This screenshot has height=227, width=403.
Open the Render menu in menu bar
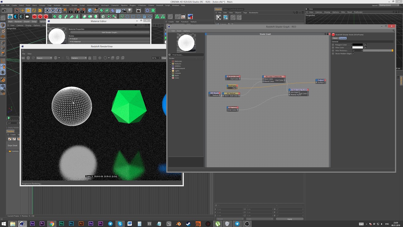tap(75, 5)
